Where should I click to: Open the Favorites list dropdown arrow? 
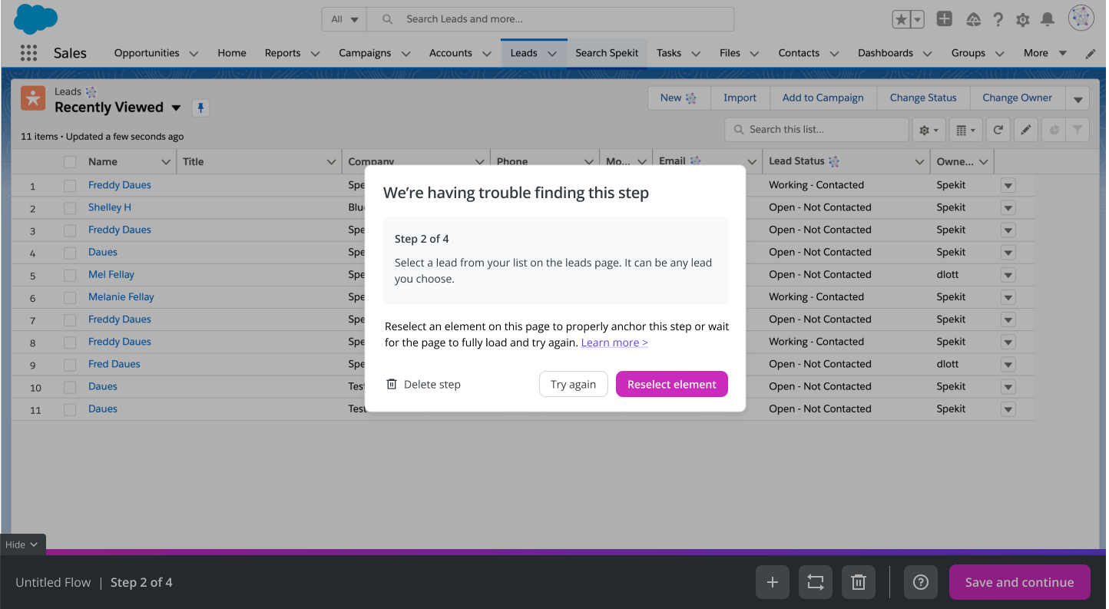[917, 19]
